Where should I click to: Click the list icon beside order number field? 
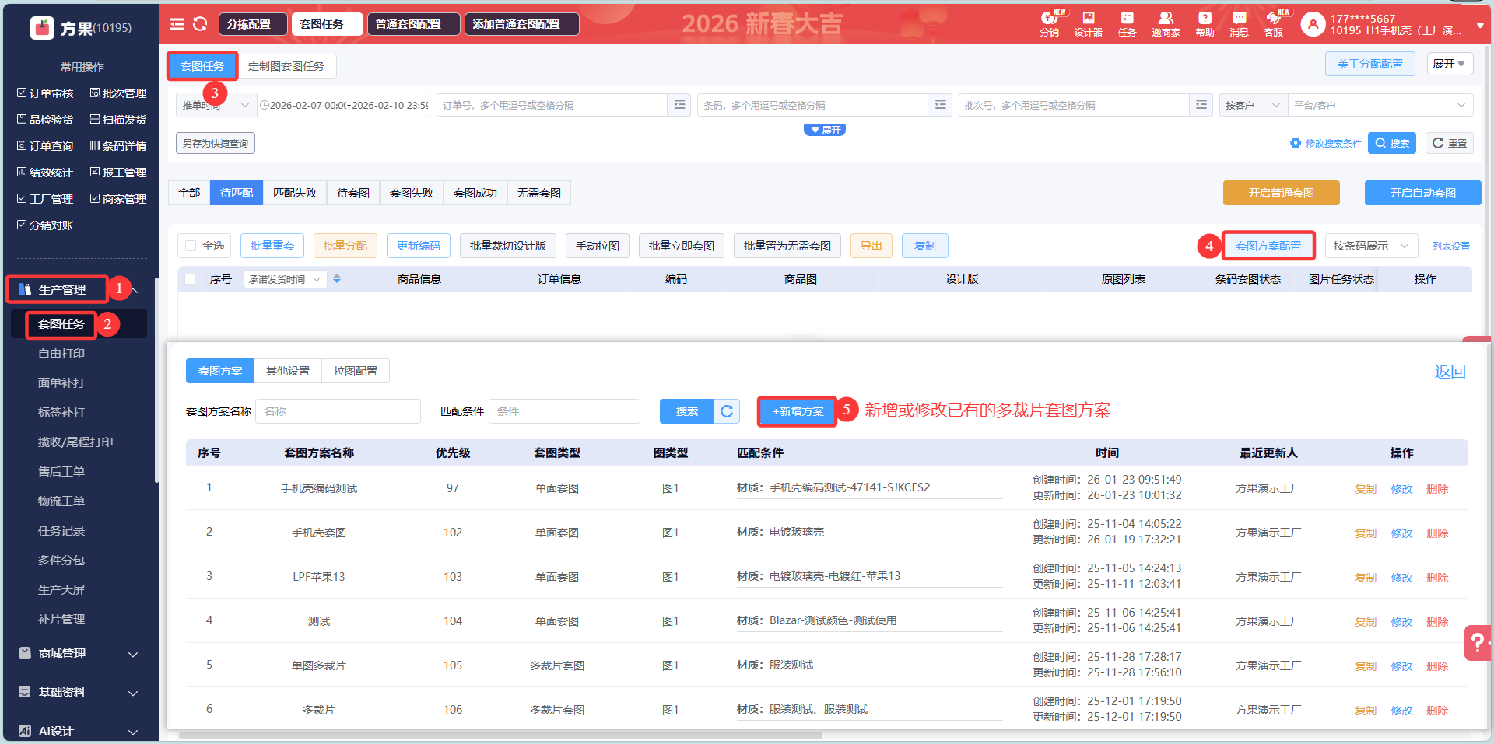point(679,105)
